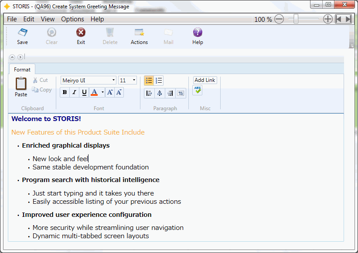The height and width of the screenshot is (253, 358).
Task: Toggle bold formatting
Action: coord(65,92)
